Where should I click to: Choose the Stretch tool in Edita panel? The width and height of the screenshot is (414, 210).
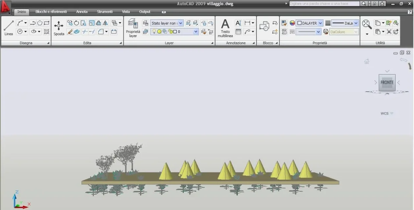[84, 23]
